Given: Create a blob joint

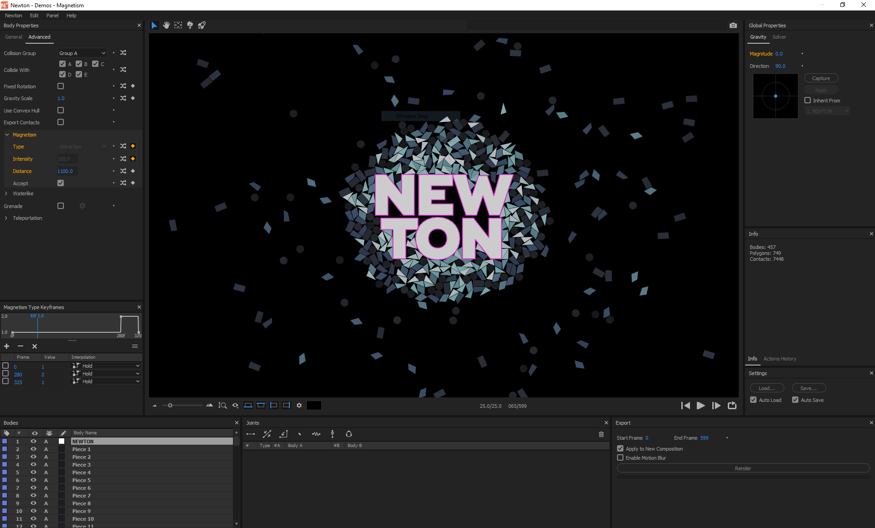Looking at the screenshot, I should pyautogui.click(x=349, y=434).
